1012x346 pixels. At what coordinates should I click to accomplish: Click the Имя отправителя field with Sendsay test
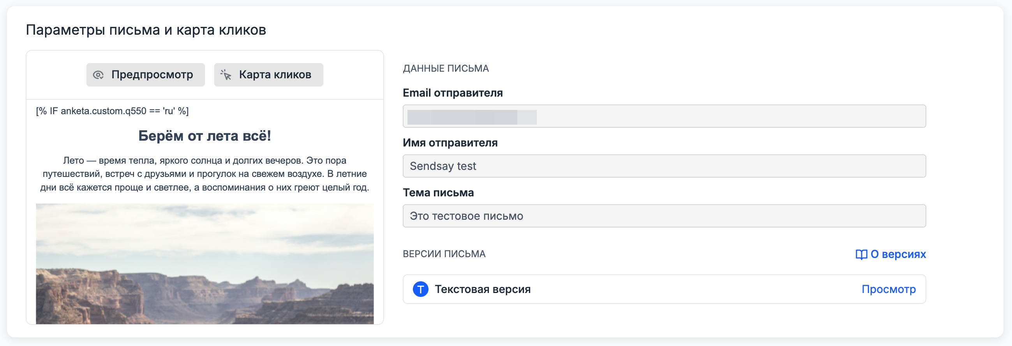click(x=664, y=166)
